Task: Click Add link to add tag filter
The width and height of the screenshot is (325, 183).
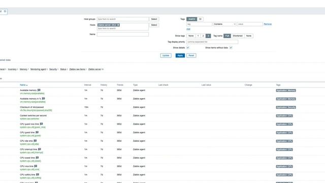Action: tap(188, 29)
